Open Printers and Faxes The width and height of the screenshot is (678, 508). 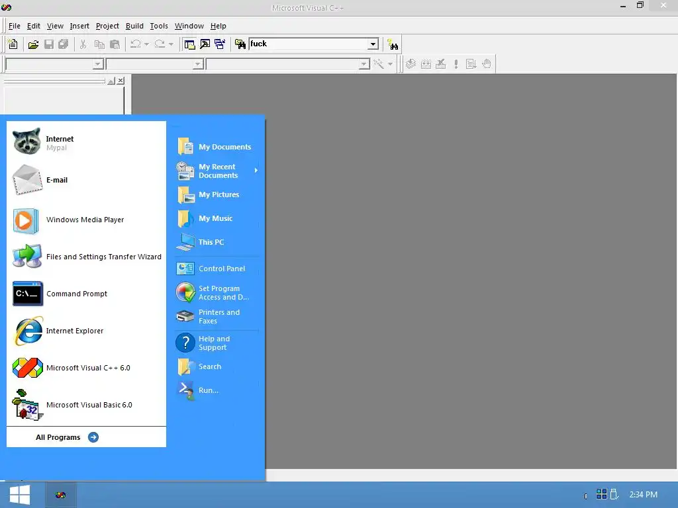217,317
